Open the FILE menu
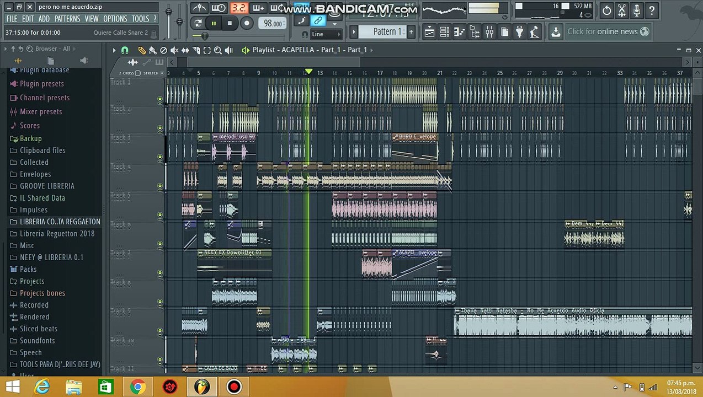This screenshot has height=397, width=703. coord(12,19)
